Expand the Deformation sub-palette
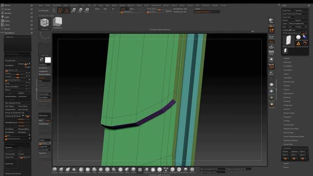313x176 pixels. 289,93
